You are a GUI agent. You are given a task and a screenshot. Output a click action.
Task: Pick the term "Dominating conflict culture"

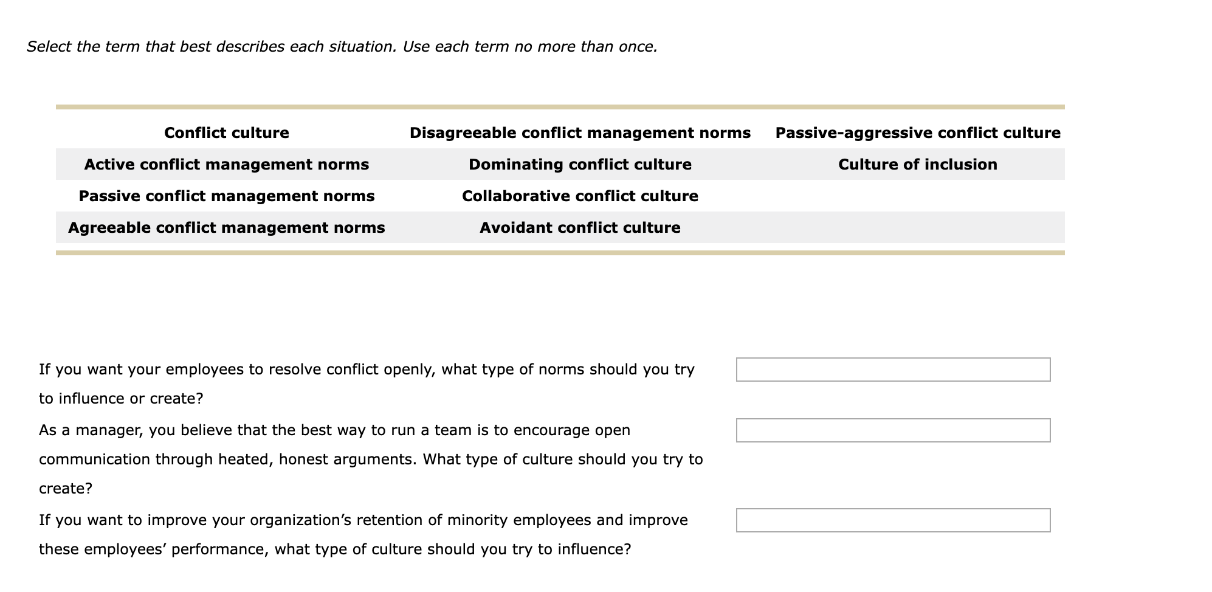click(579, 164)
